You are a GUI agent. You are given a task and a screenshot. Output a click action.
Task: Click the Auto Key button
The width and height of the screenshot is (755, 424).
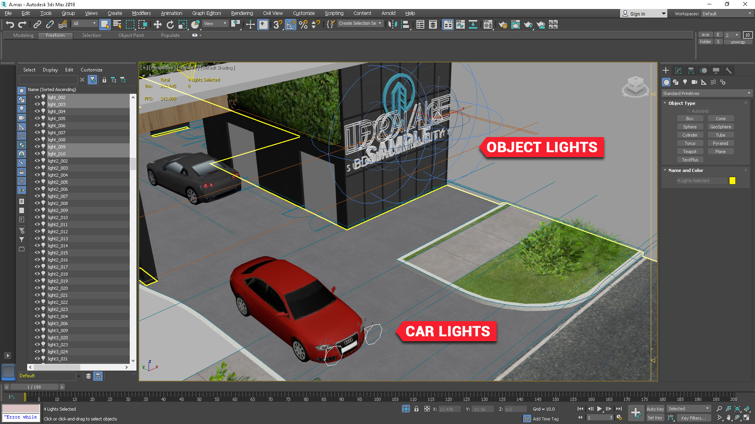pyautogui.click(x=655, y=409)
